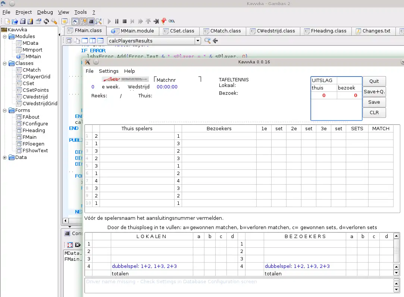This screenshot has width=404, height=297.
Task: Collapse the Modules tree node
Action: 5,37
